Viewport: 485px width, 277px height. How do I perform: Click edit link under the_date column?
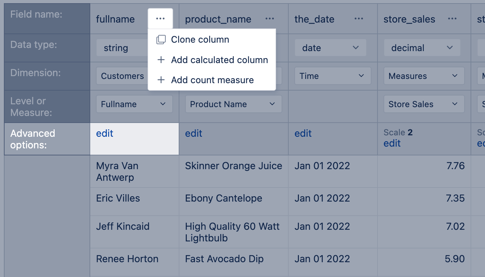pos(303,134)
